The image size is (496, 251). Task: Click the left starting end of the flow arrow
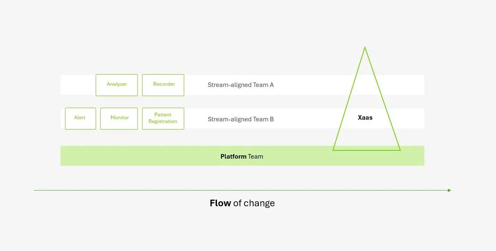35,191
